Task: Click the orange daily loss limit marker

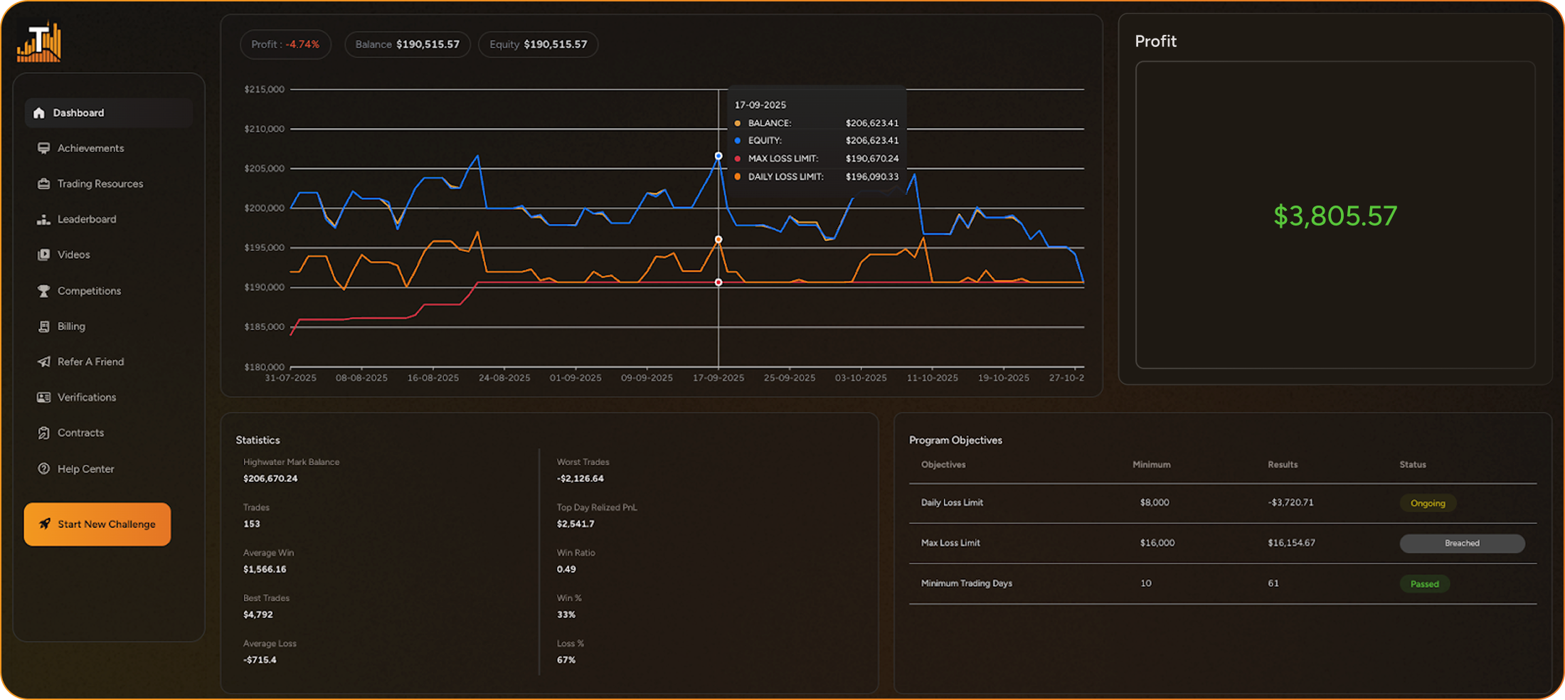Action: [x=718, y=240]
